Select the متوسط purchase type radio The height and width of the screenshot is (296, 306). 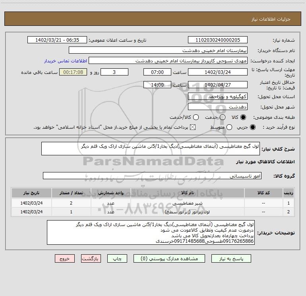pyautogui.click(x=229, y=127)
